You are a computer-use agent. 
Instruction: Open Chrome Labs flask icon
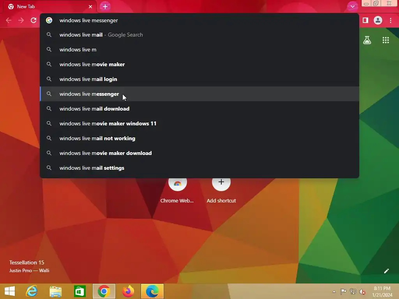point(367,40)
